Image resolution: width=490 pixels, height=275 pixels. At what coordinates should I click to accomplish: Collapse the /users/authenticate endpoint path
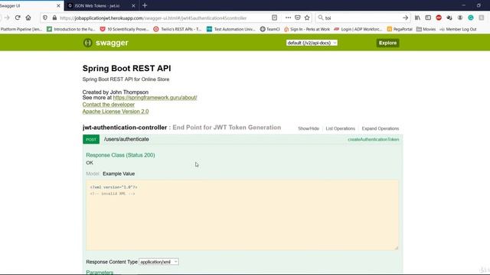click(126, 139)
